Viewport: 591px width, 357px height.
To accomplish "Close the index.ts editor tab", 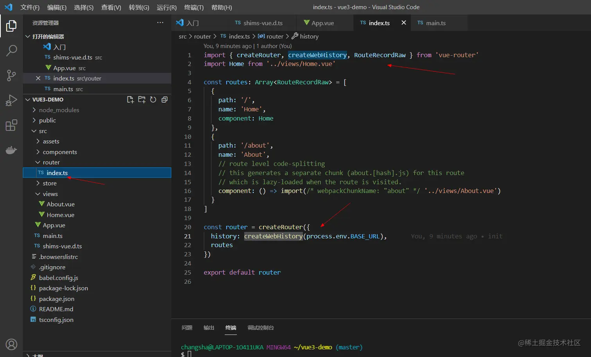I will (404, 23).
